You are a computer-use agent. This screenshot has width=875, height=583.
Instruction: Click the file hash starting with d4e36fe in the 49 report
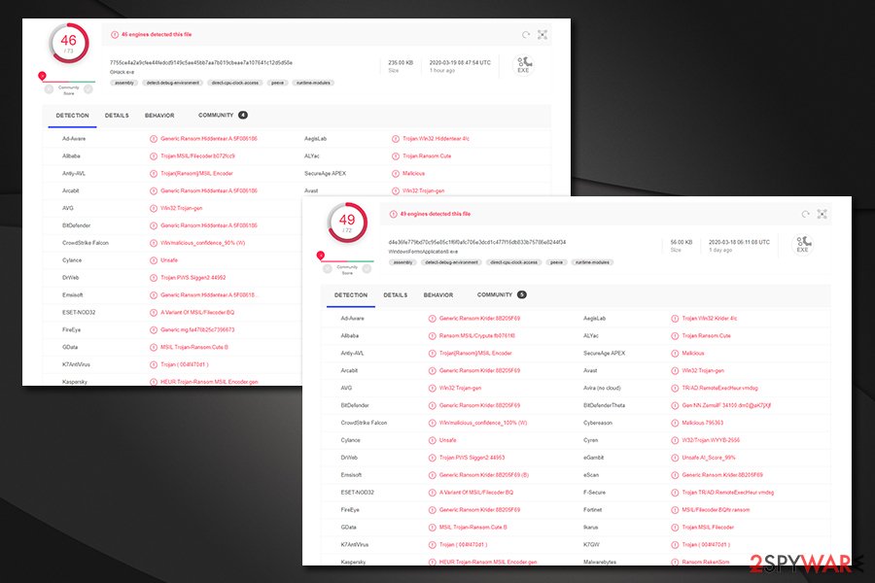click(x=477, y=243)
